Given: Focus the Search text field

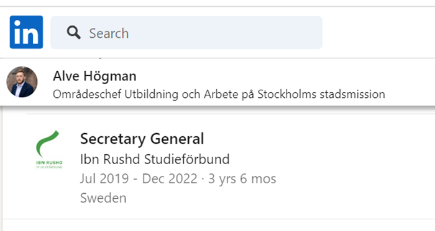Looking at the screenshot, I should coord(186,33).
